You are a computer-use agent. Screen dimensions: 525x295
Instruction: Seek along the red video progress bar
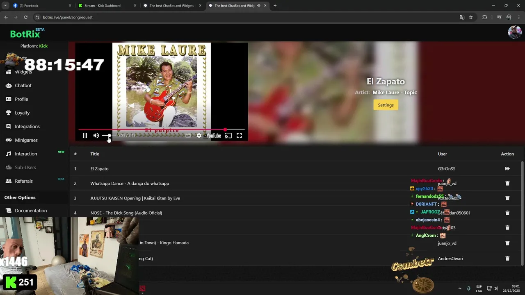(162, 129)
